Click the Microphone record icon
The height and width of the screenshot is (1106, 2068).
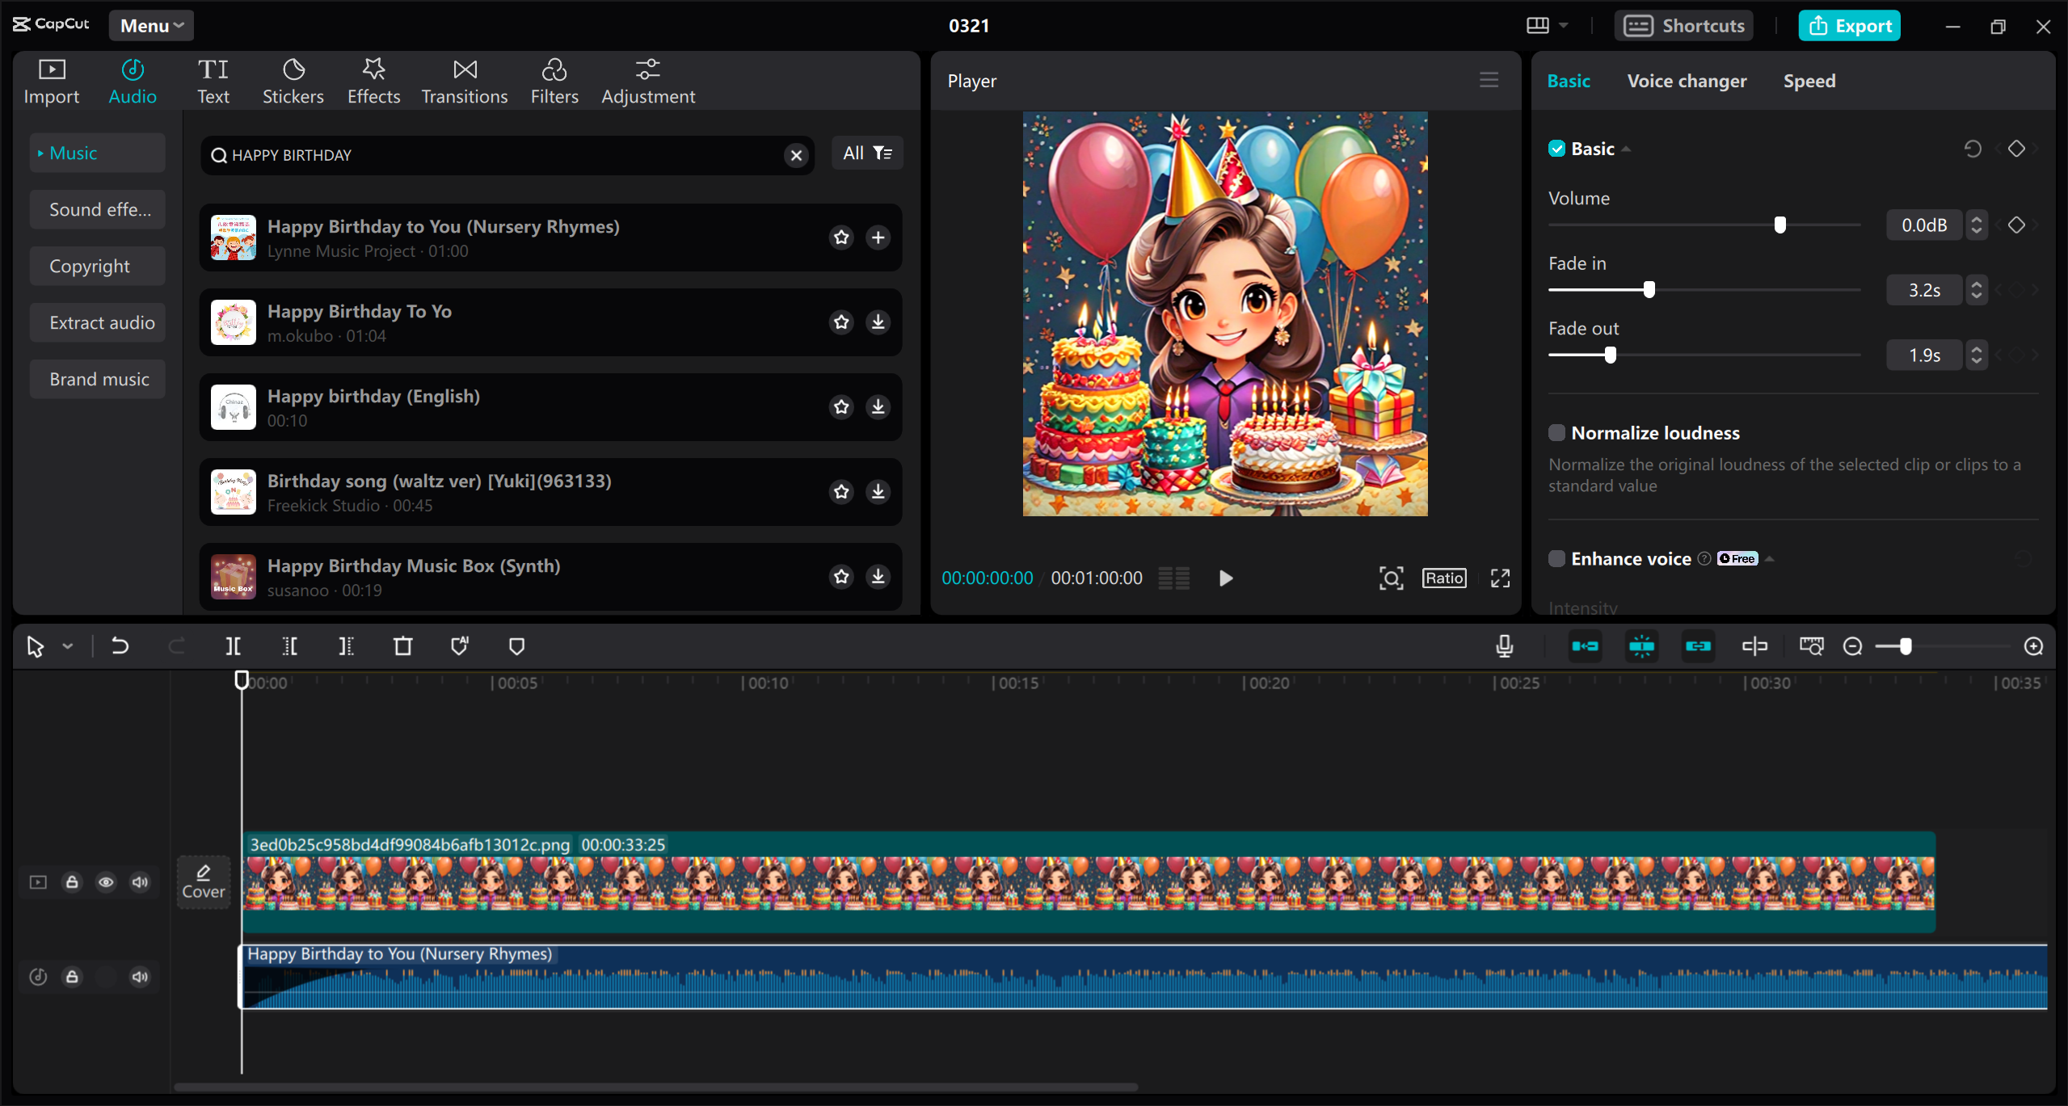tap(1505, 646)
